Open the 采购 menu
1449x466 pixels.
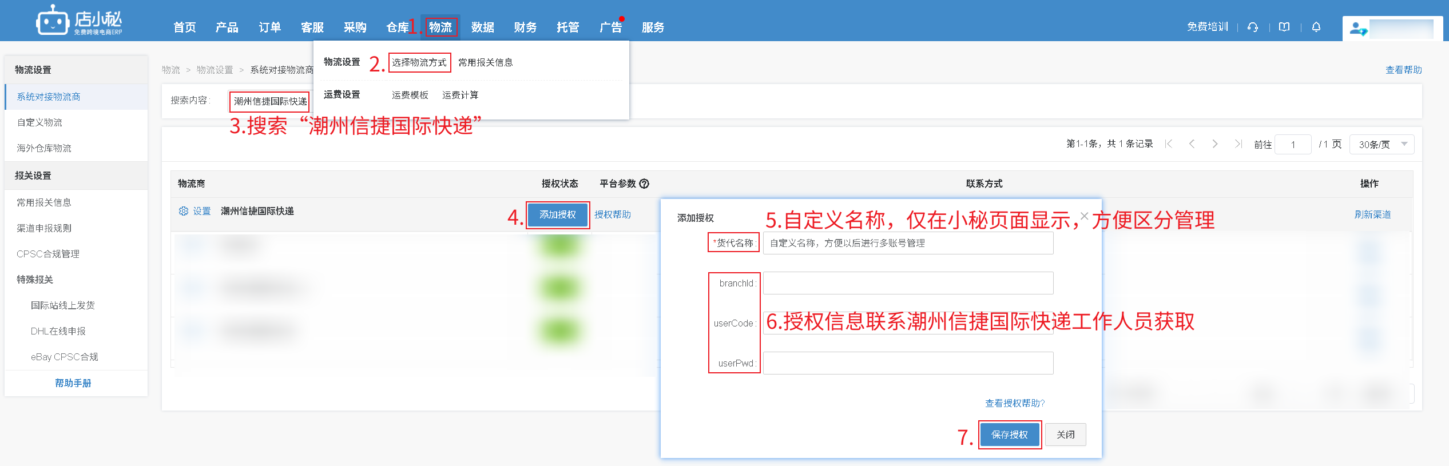pos(355,27)
